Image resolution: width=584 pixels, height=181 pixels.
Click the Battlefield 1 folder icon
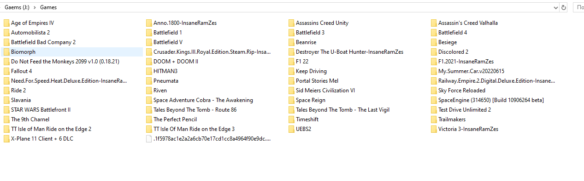click(149, 33)
